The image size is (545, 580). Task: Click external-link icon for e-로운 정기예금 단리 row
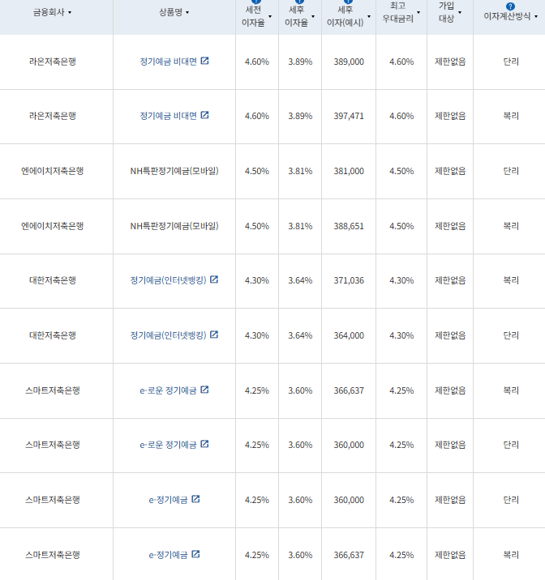click(x=204, y=444)
